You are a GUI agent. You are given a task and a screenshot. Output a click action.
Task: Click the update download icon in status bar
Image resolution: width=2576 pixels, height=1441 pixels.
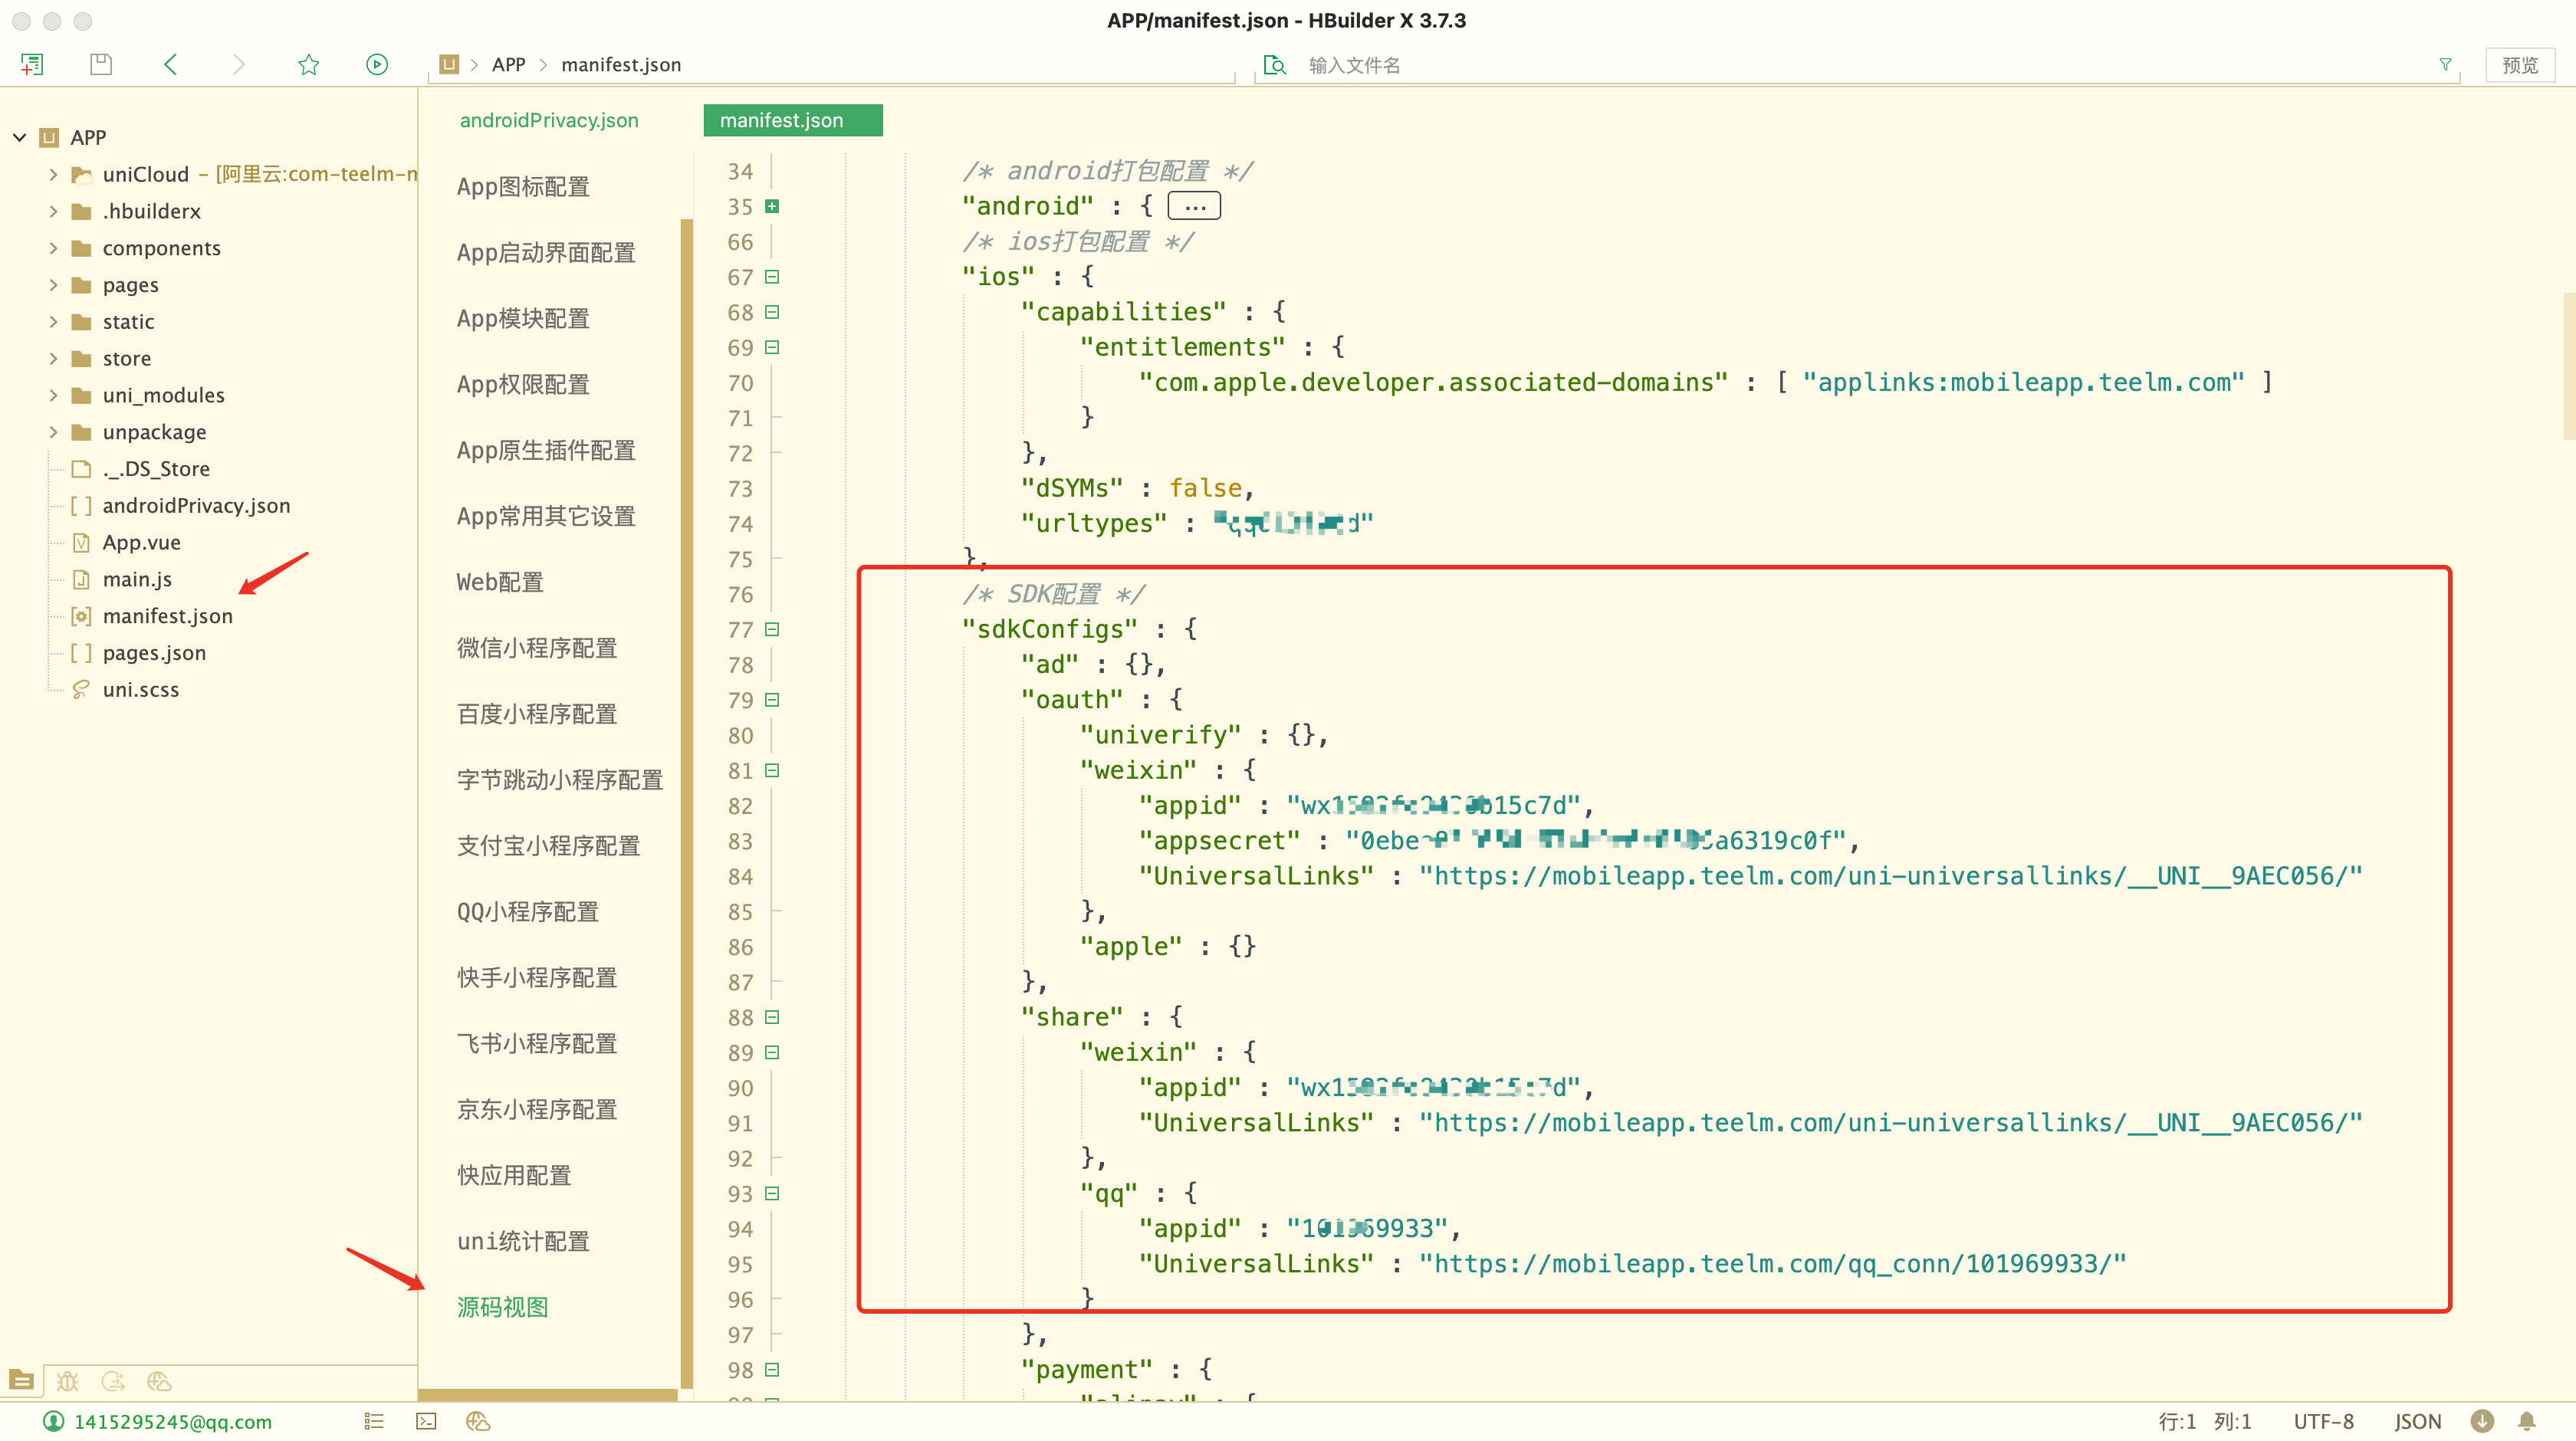click(x=2482, y=1421)
